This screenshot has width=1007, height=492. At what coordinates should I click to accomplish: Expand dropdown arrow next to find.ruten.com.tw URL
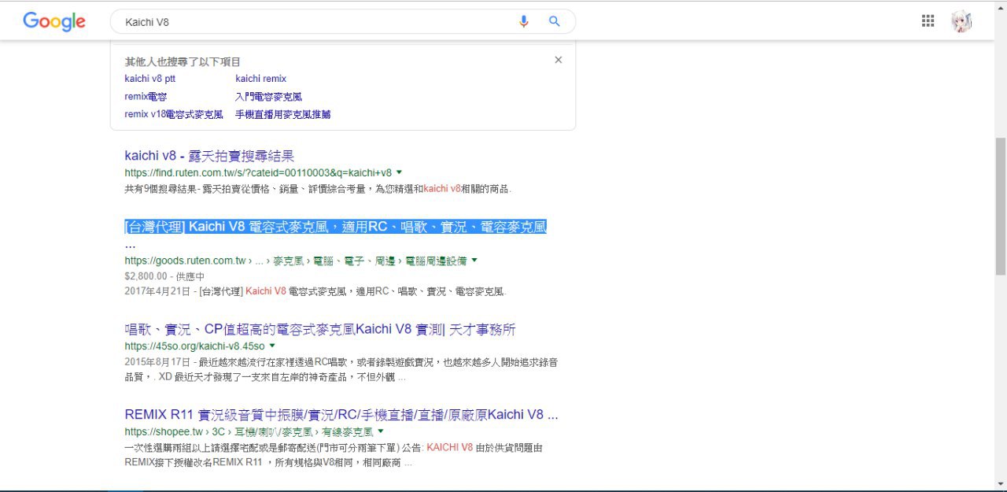pyautogui.click(x=400, y=172)
